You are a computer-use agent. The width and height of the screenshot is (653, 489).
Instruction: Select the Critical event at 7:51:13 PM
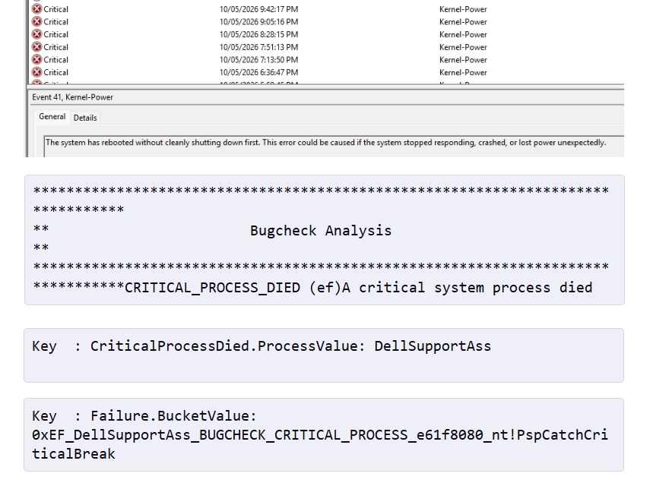tap(327, 47)
